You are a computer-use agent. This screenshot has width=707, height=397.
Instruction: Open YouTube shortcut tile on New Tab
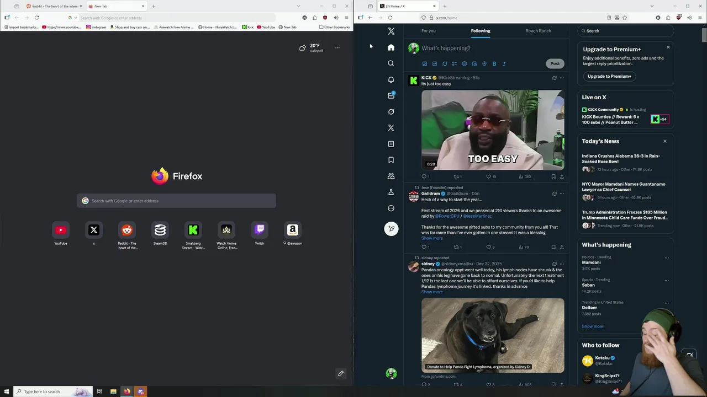tap(61, 234)
